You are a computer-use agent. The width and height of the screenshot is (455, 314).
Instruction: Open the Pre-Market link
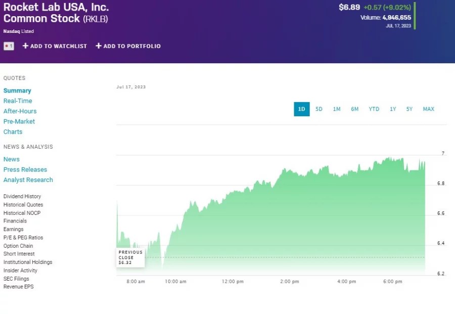click(x=19, y=121)
